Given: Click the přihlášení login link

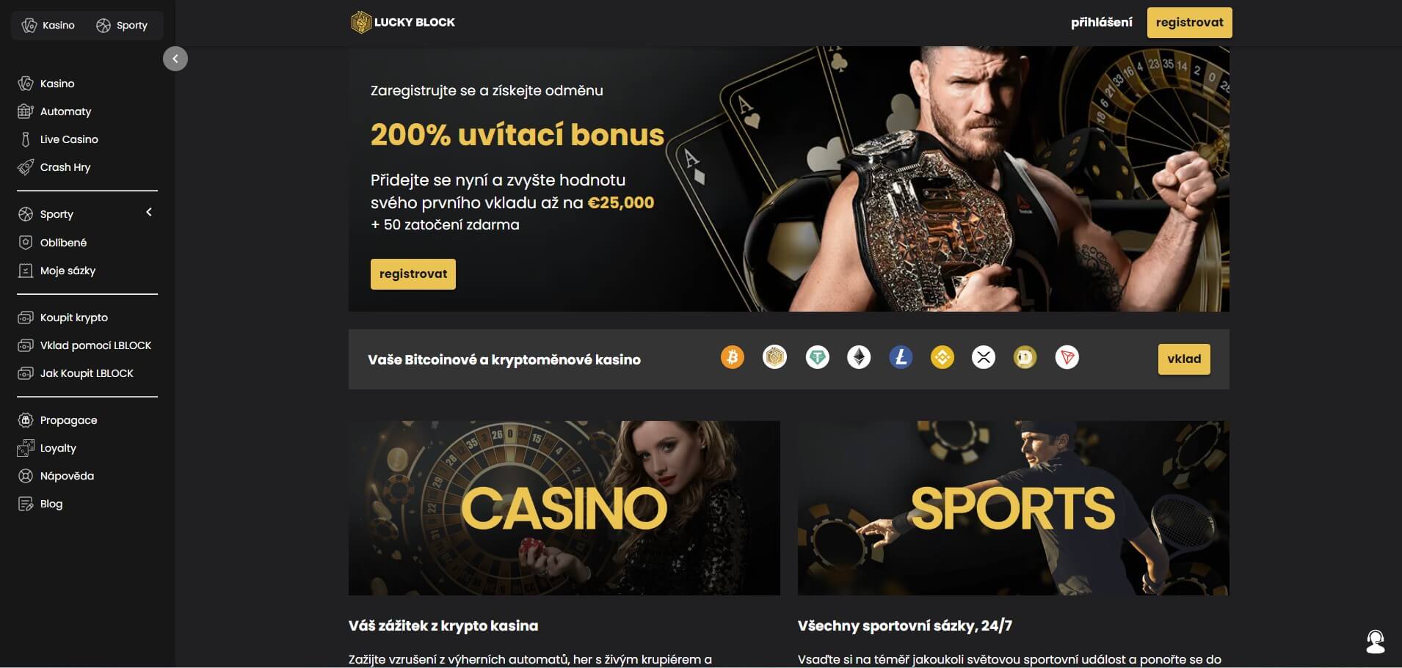Looking at the screenshot, I should coord(1101,23).
